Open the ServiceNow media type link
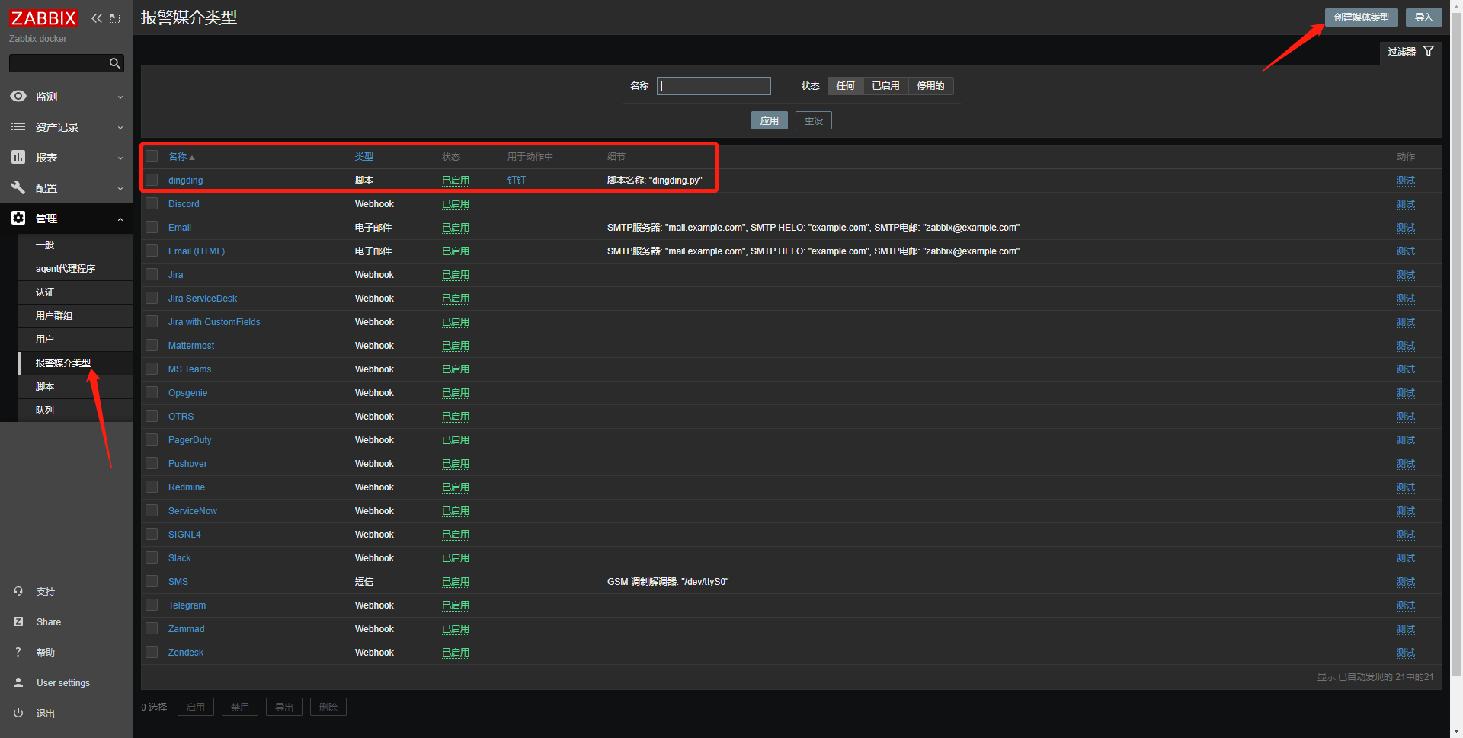 193,511
